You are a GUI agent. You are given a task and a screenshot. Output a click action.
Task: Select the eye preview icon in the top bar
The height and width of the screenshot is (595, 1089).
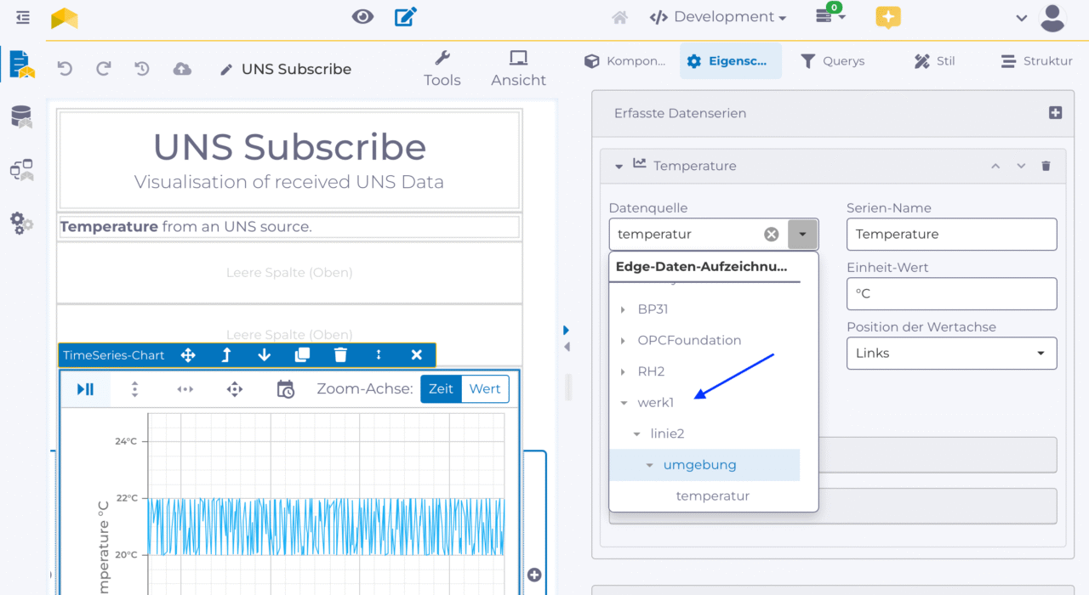tap(362, 16)
